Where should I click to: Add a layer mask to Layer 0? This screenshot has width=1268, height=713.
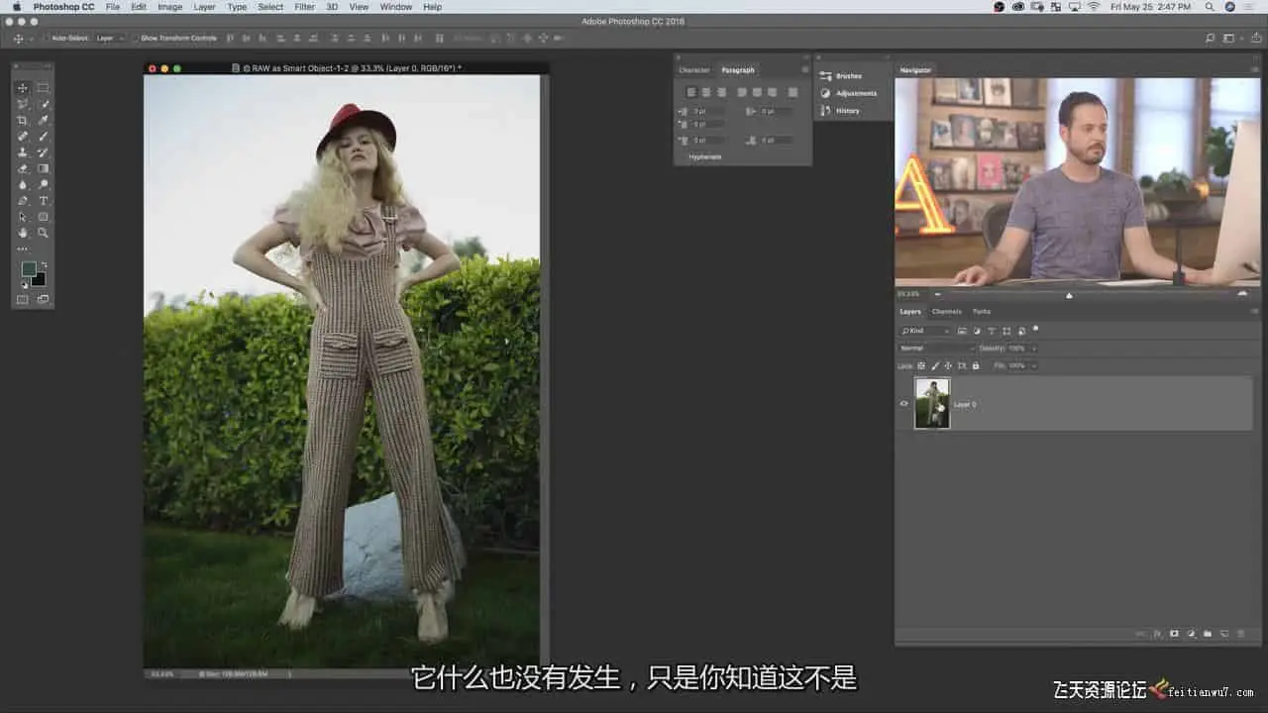pyautogui.click(x=1175, y=634)
